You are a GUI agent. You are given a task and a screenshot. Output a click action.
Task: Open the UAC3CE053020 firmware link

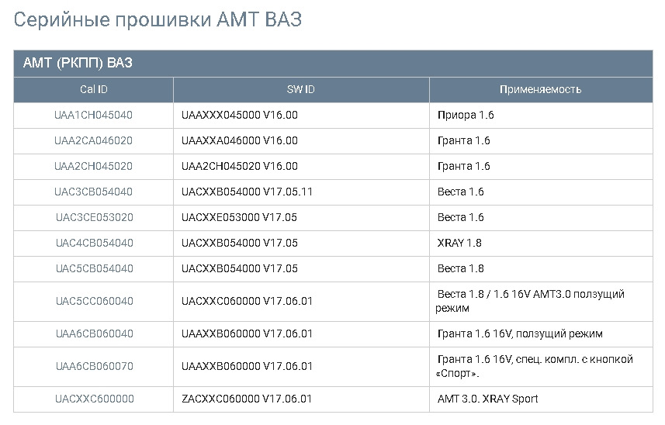point(94,217)
